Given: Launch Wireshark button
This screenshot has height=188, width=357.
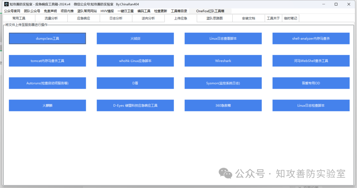Looking at the screenshot, I should [x=223, y=61].
